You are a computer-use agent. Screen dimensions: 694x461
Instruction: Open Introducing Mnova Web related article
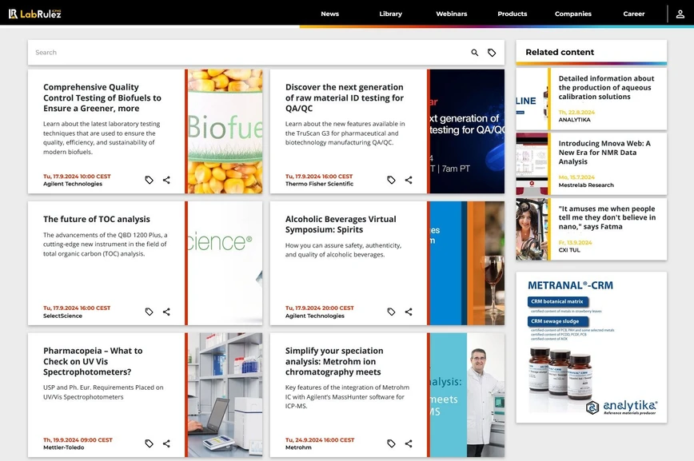[604, 153]
